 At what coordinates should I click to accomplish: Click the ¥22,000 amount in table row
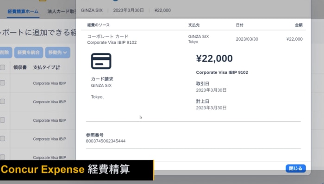tap(294, 39)
